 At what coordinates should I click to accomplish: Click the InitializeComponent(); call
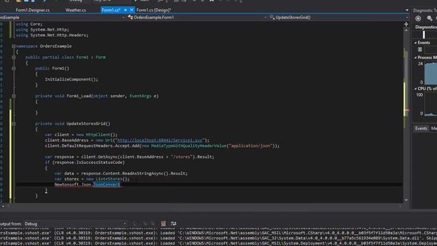(71, 79)
